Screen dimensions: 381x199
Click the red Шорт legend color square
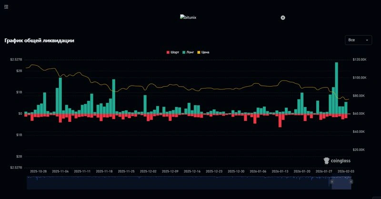tap(168, 52)
